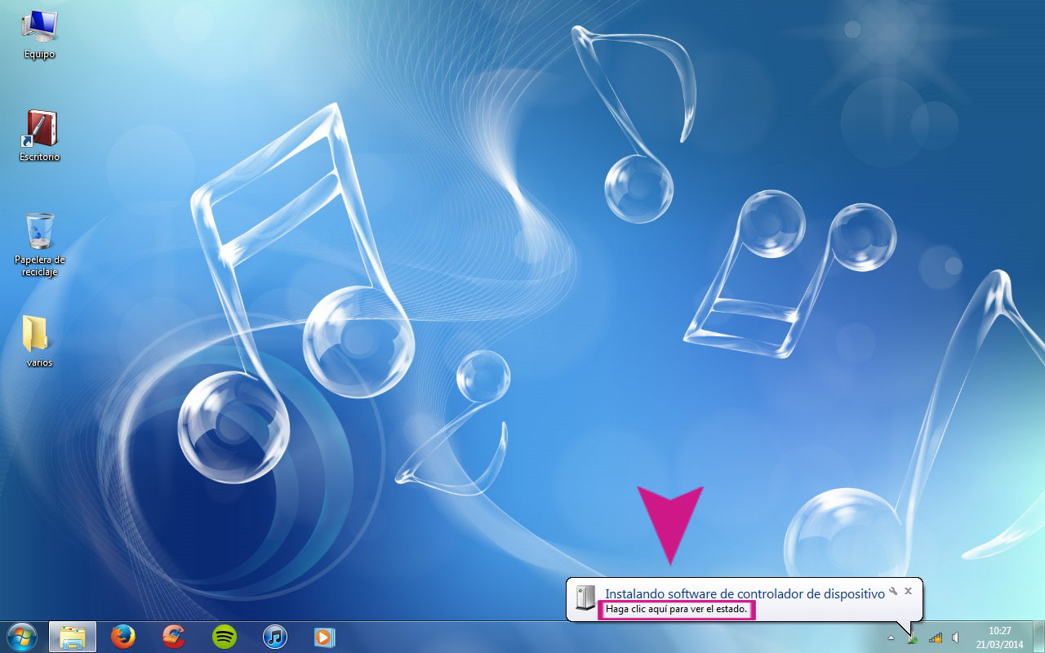
Task: Open the clock showing 10:27
Action: 999,637
